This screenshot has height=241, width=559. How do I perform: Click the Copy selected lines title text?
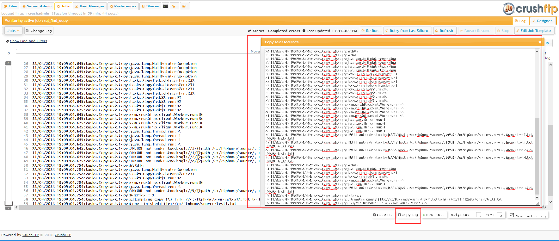[283, 42]
